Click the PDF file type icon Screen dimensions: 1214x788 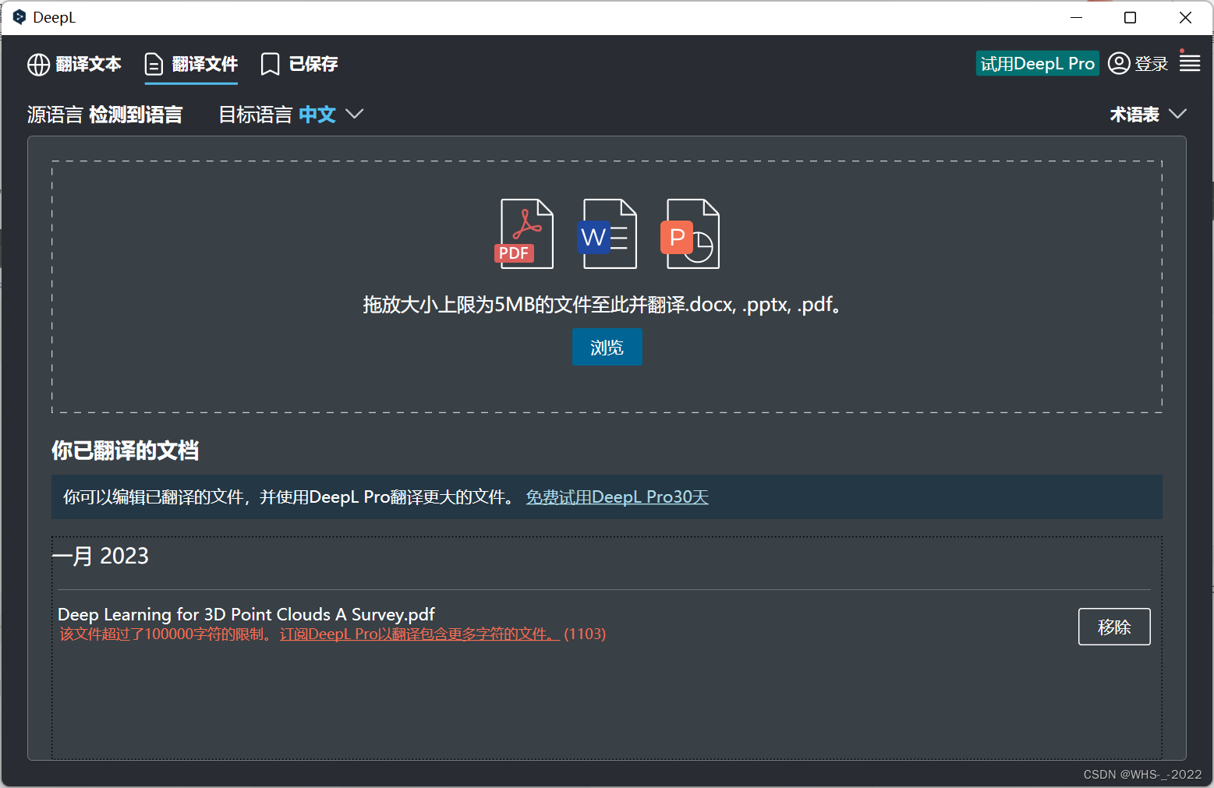click(524, 234)
